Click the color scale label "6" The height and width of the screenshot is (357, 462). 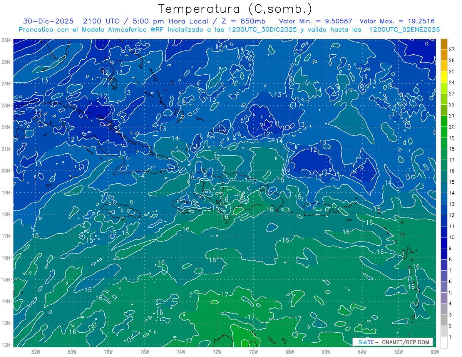pyautogui.click(x=450, y=282)
